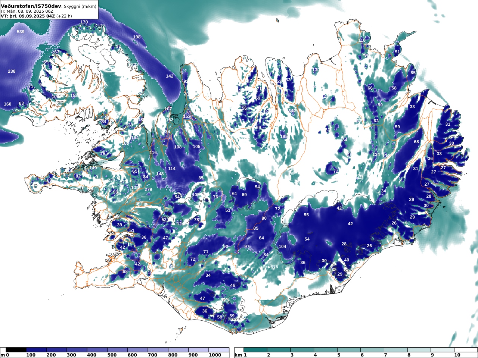Viewport: 478px width, 358px height.
Task: Click the 'km 1' legend label
Action: (x=241, y=355)
